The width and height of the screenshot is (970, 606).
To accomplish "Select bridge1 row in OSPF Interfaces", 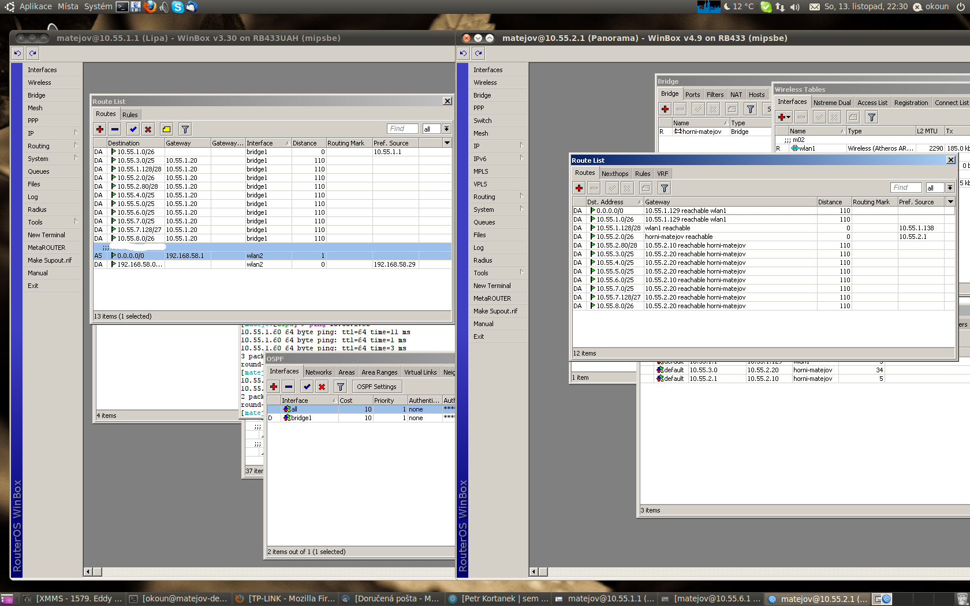I will click(361, 418).
